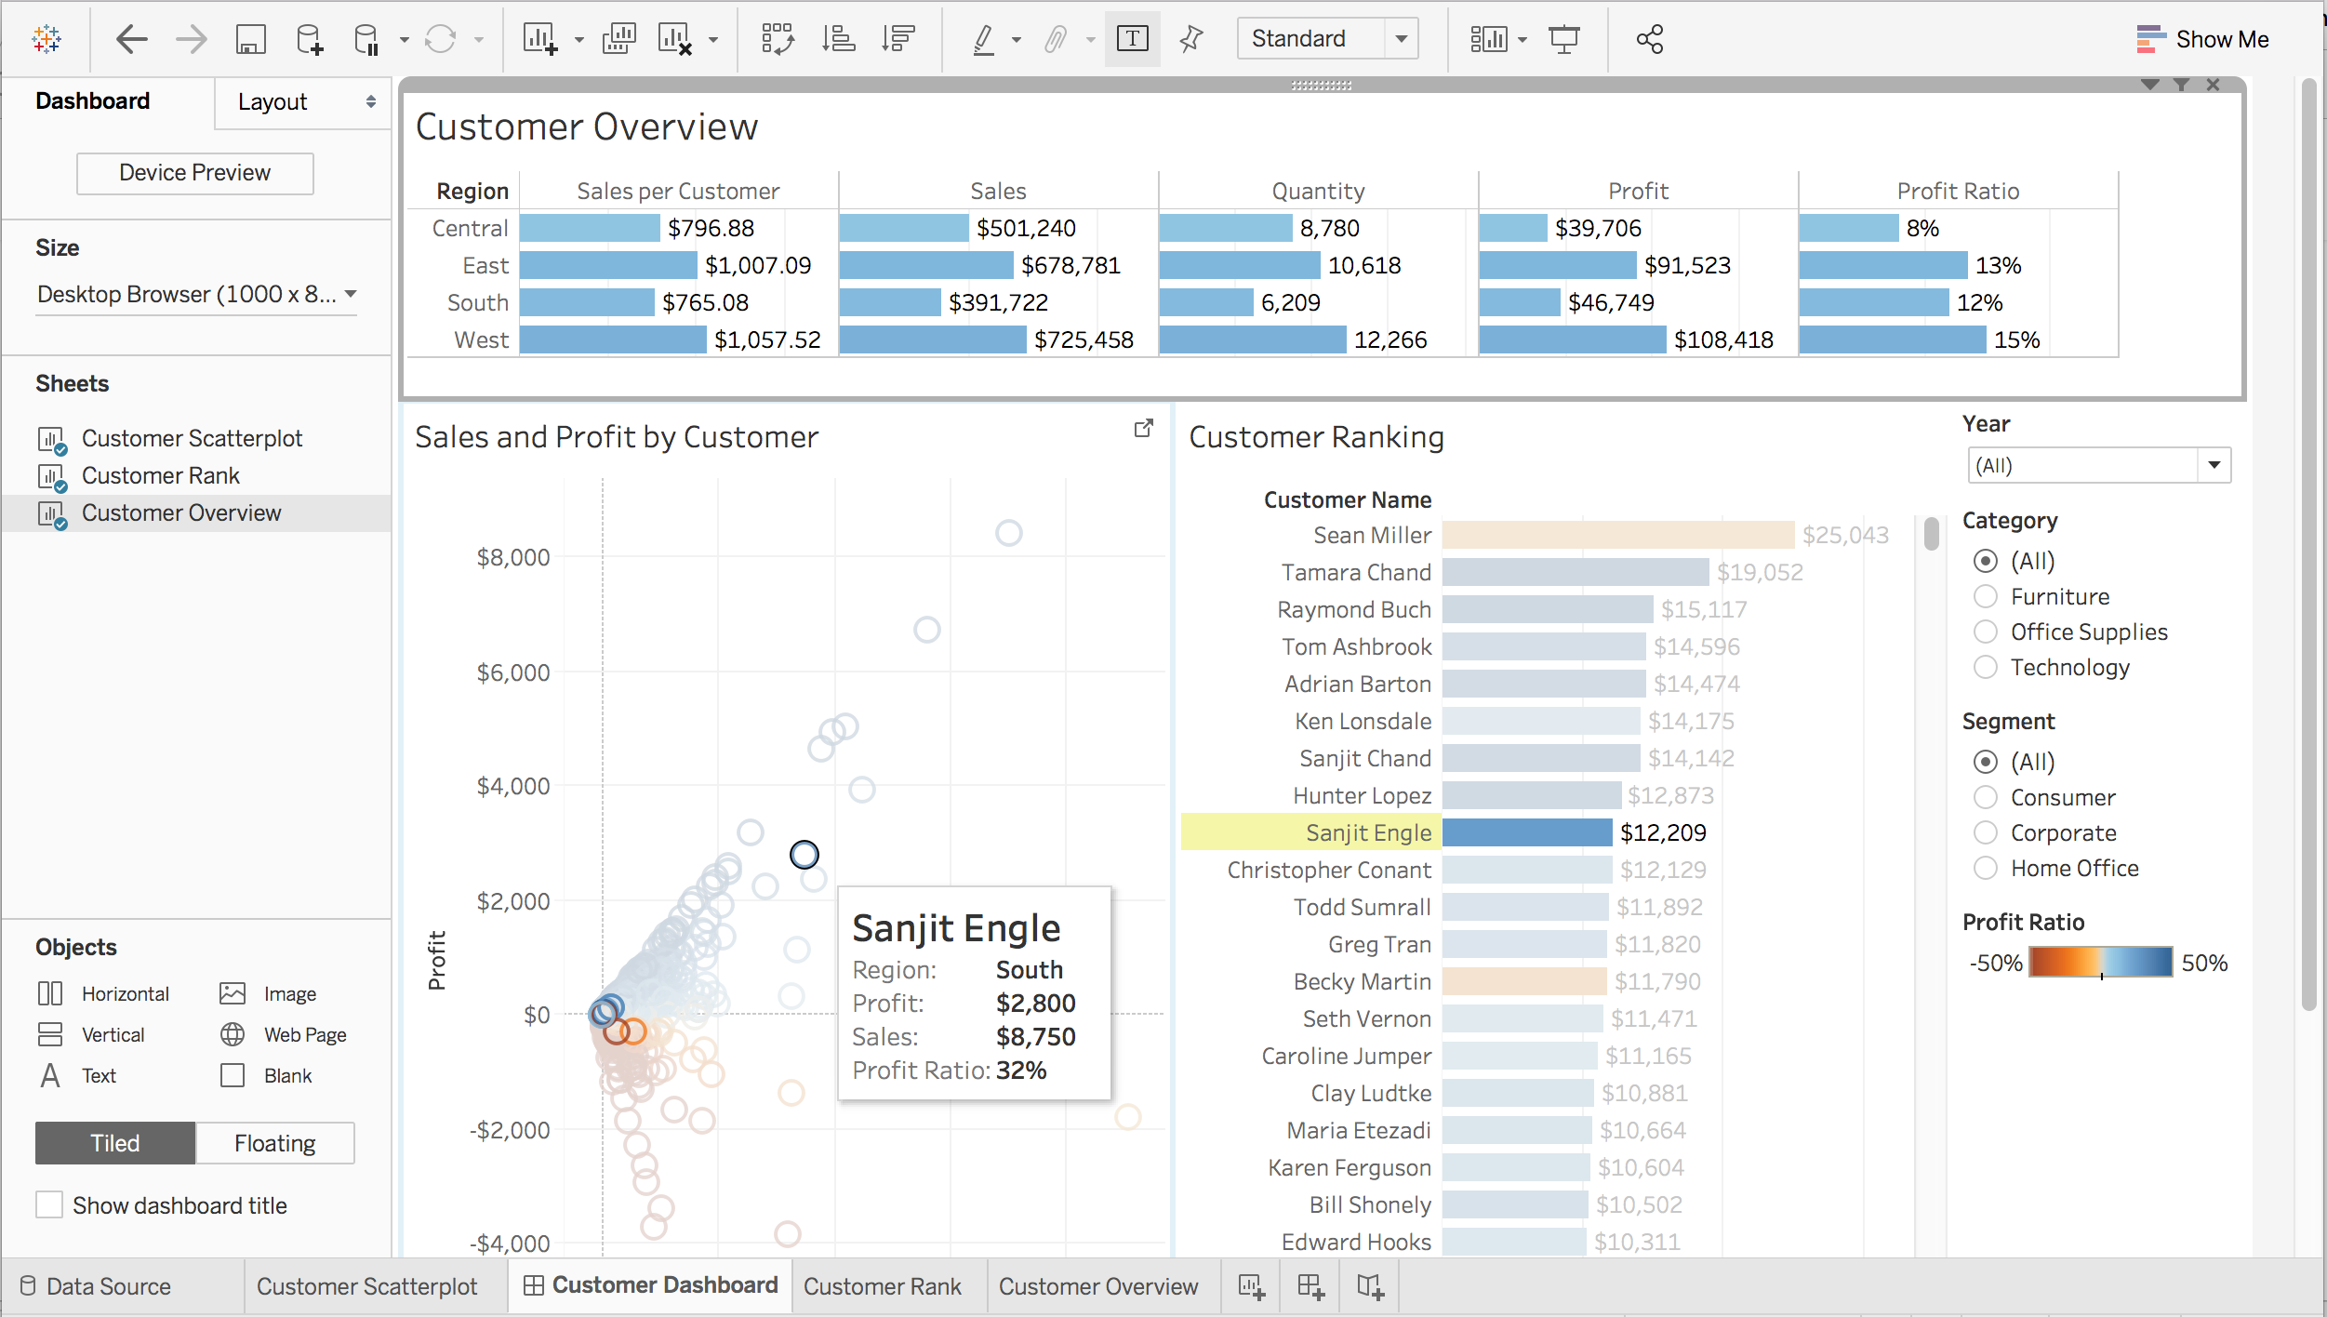The height and width of the screenshot is (1317, 2327).
Task: Sort the view descending
Action: tap(898, 38)
